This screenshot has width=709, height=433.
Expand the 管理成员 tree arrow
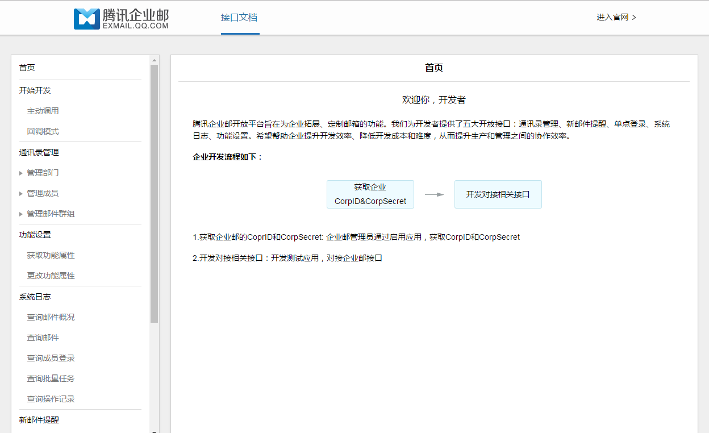(x=21, y=193)
